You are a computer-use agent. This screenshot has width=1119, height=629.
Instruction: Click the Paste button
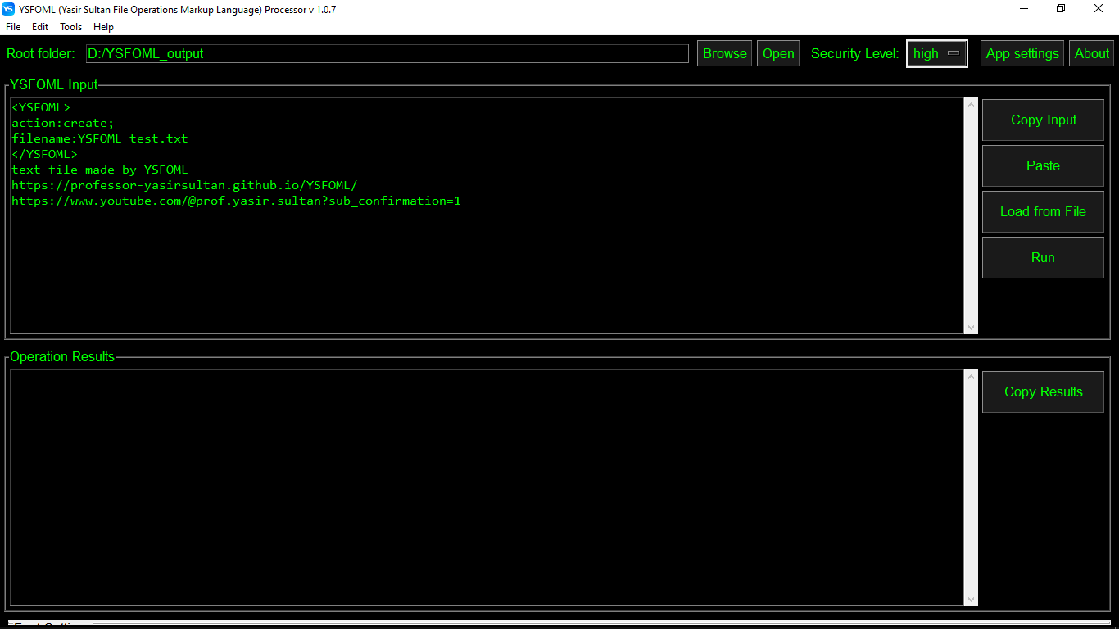point(1043,165)
